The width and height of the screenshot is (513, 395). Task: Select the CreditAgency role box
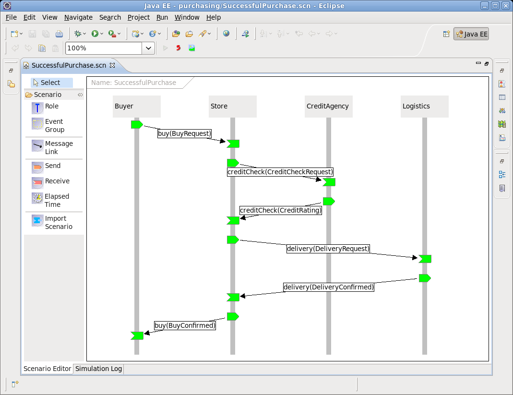pos(328,107)
